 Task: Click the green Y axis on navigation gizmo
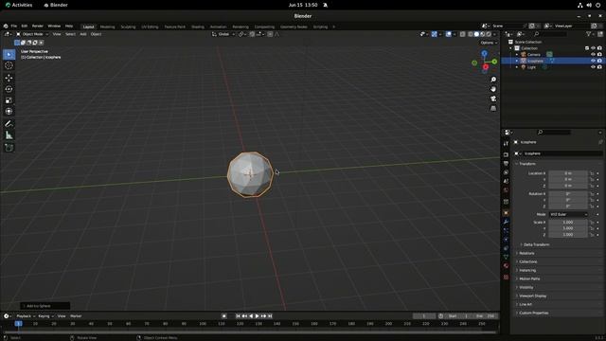[494, 62]
